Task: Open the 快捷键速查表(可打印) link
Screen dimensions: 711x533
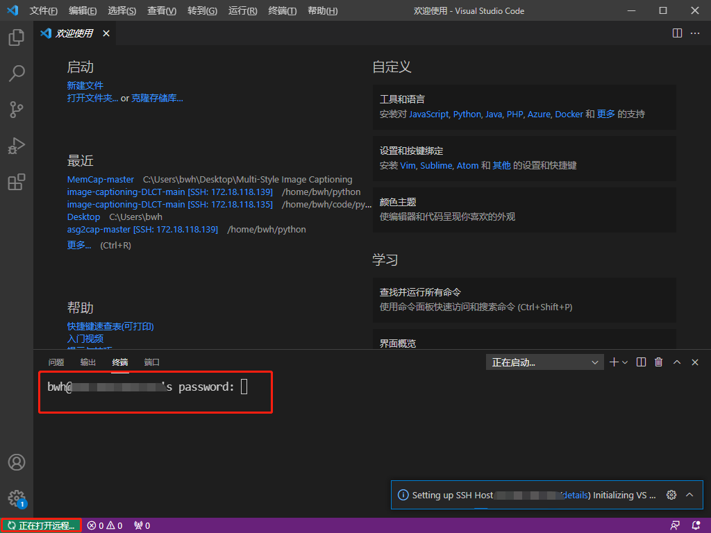Action: pyautogui.click(x=110, y=326)
